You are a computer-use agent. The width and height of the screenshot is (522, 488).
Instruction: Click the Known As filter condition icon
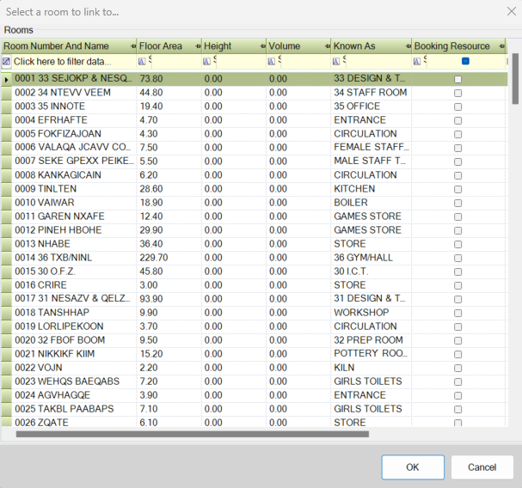[336, 62]
